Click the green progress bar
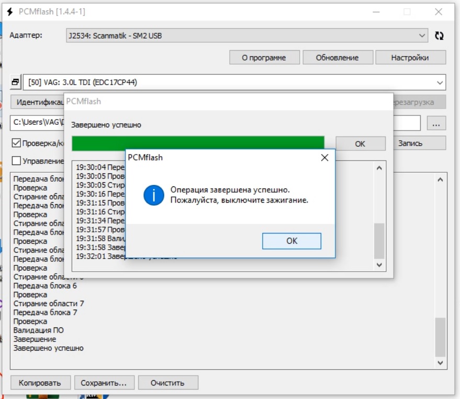Image resolution: width=460 pixels, height=399 pixels. (x=198, y=144)
